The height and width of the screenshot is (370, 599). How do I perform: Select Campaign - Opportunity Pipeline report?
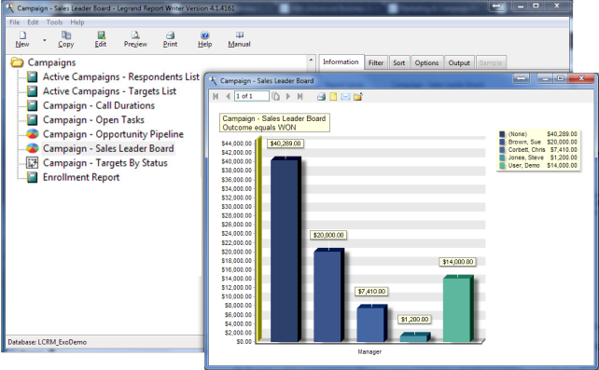coord(113,134)
